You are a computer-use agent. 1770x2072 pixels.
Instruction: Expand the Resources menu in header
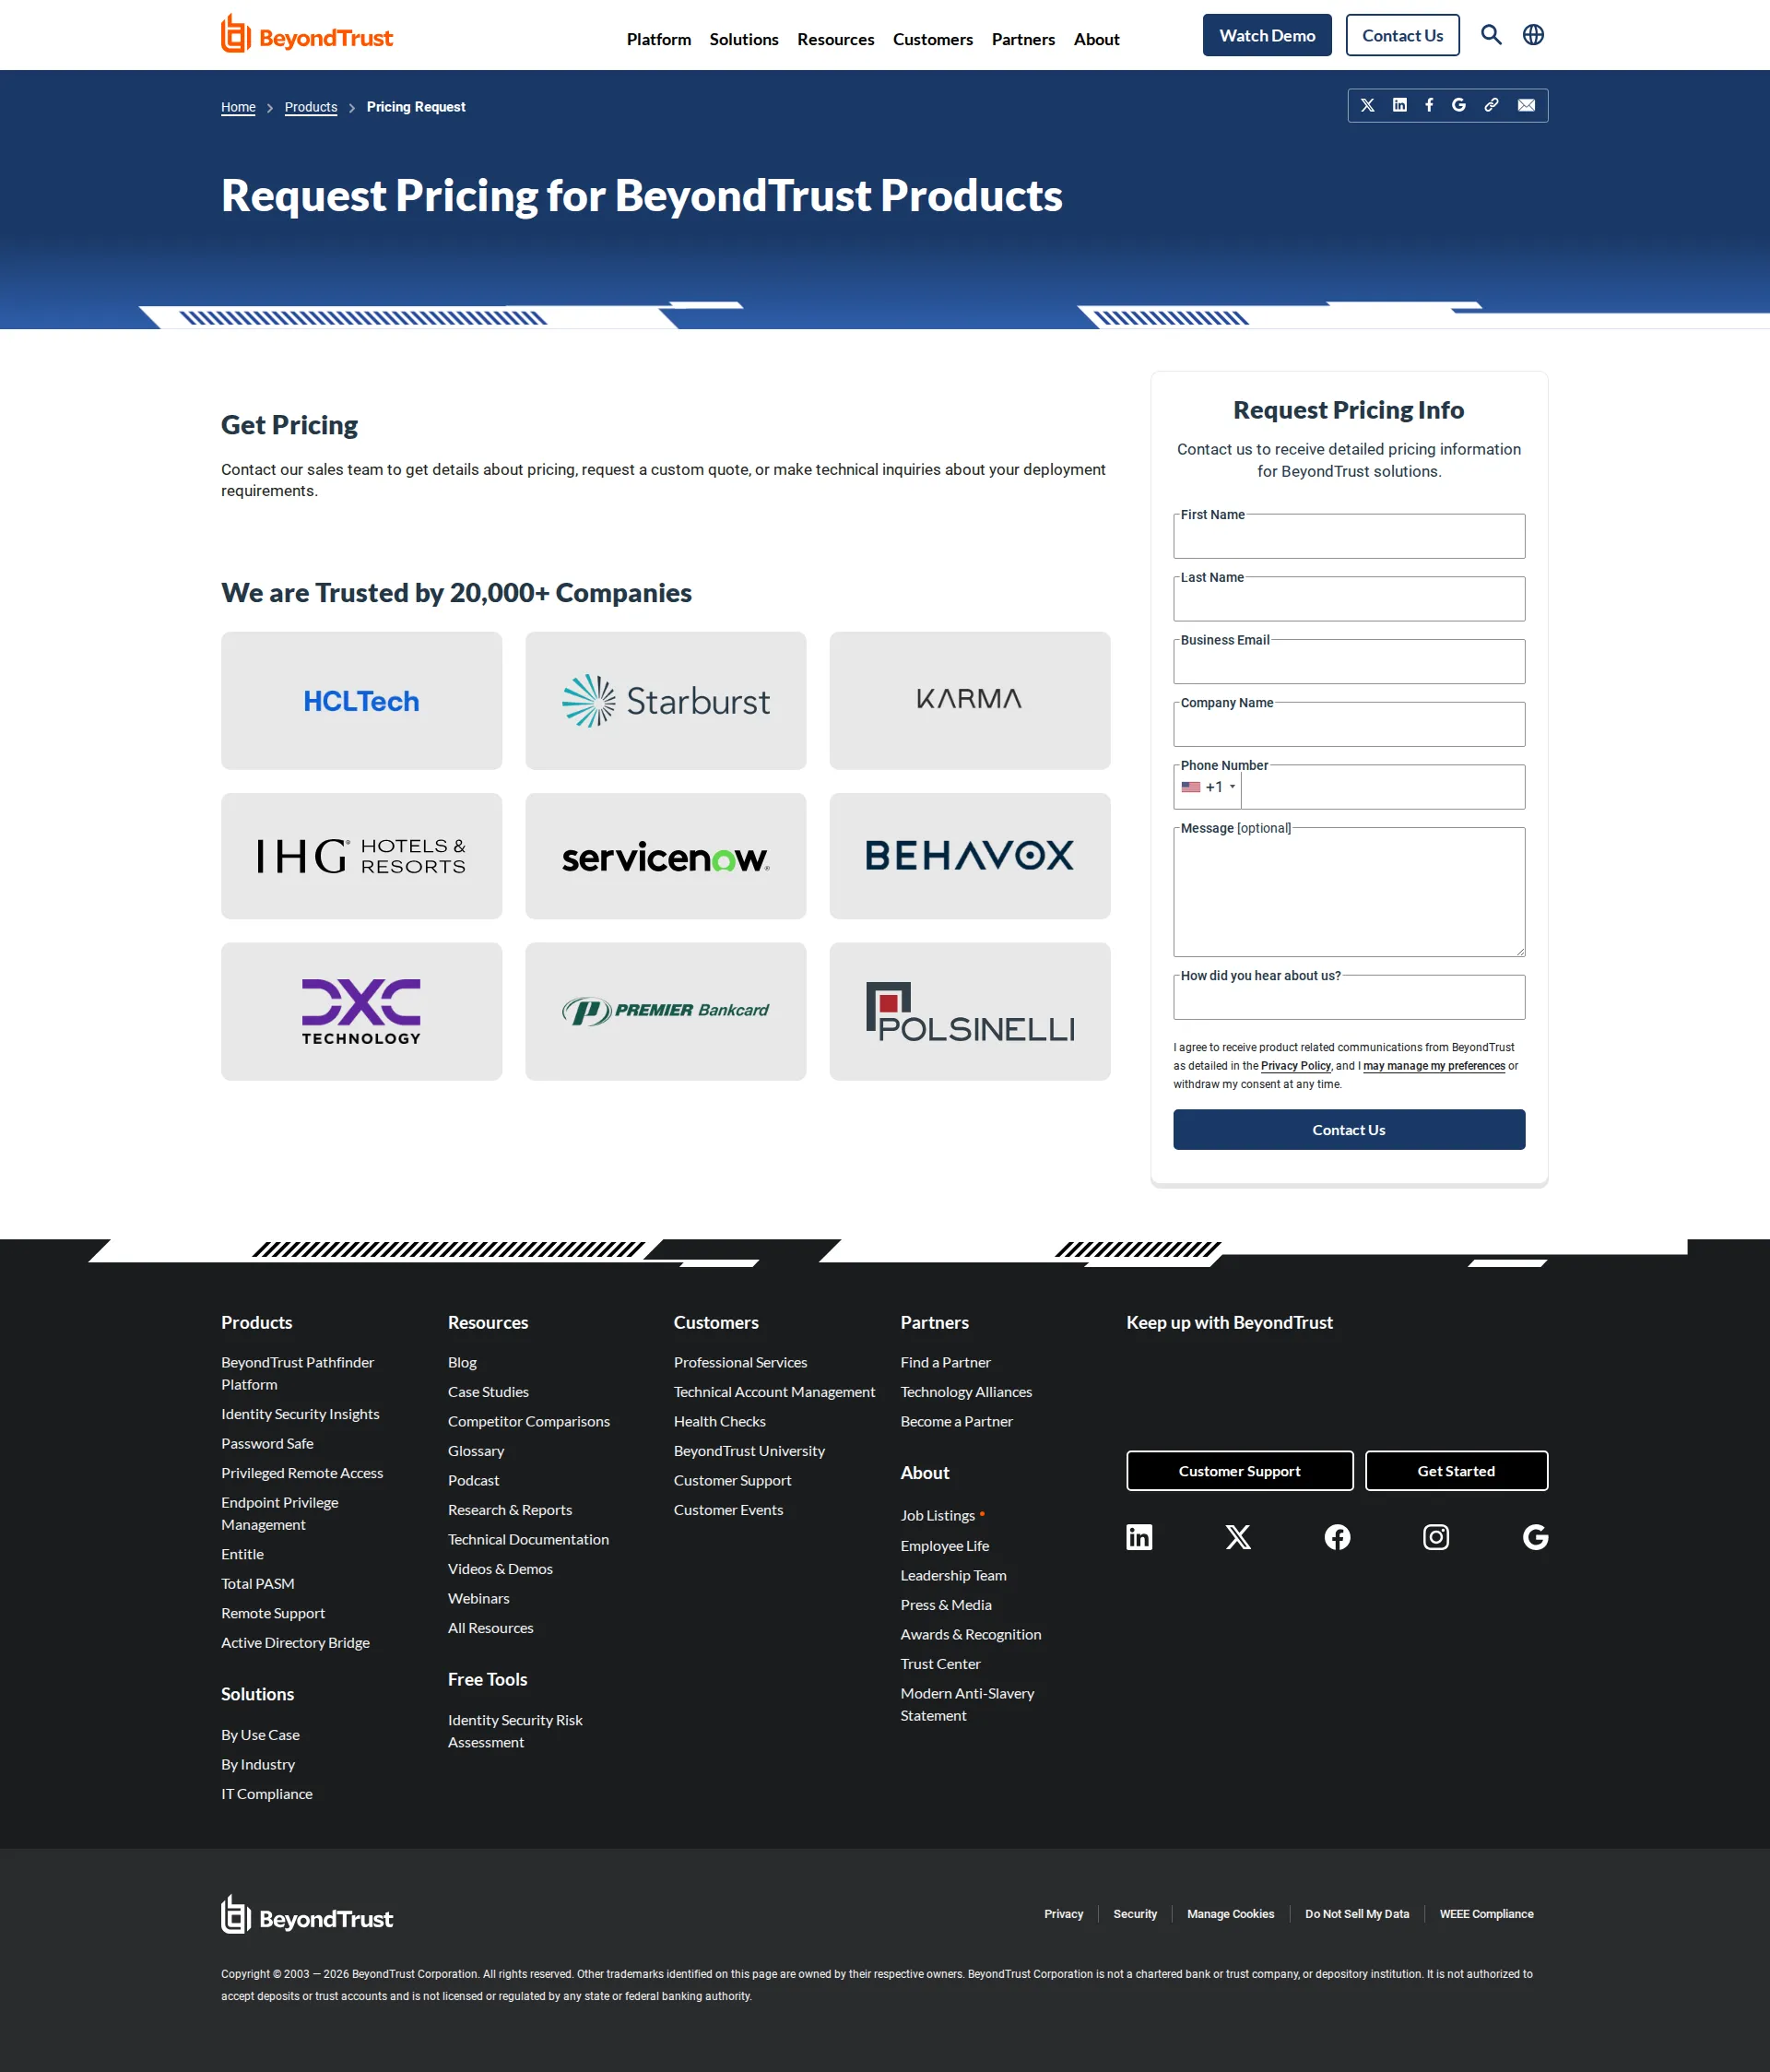click(835, 39)
